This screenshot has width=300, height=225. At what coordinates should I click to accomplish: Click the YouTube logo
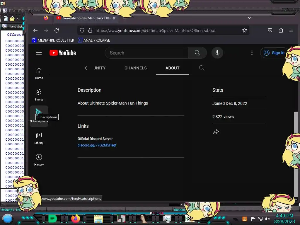63,53
